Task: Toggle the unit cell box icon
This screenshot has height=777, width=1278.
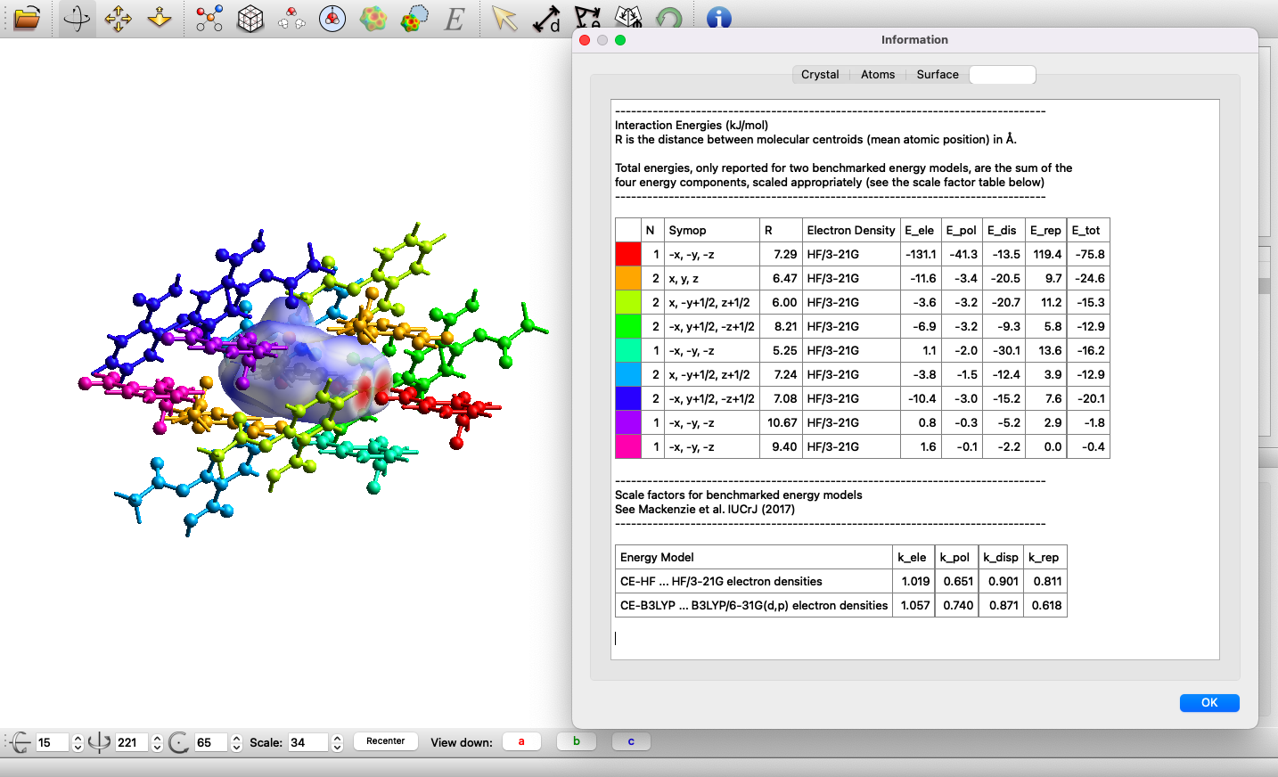Action: [x=250, y=18]
